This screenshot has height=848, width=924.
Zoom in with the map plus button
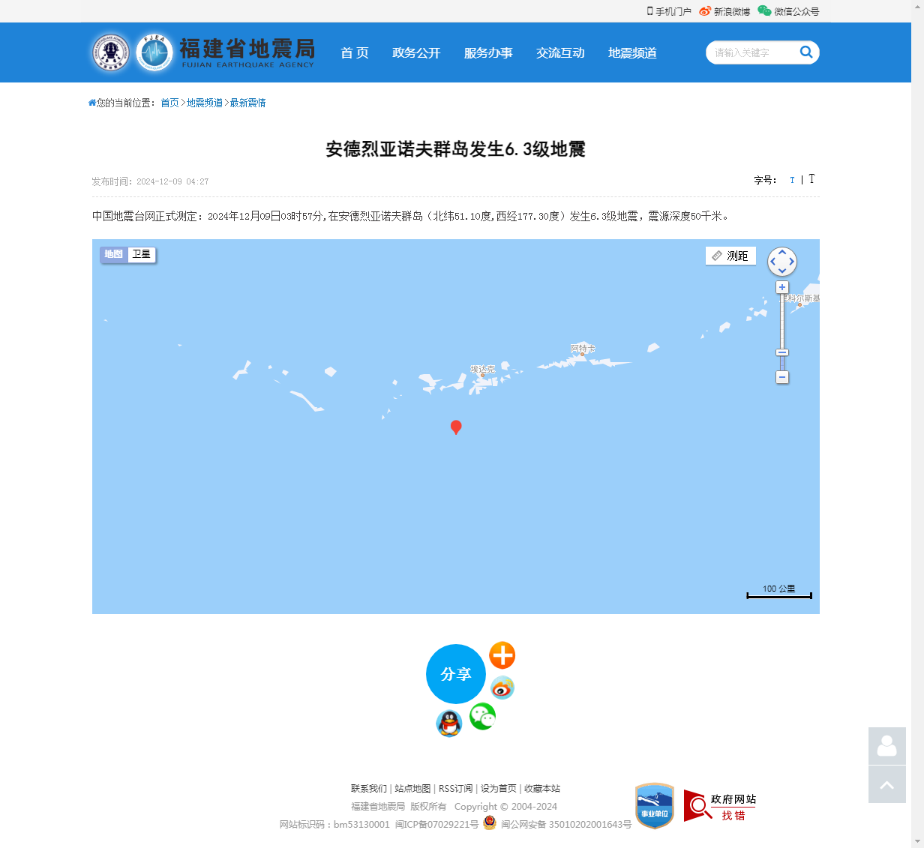click(782, 287)
